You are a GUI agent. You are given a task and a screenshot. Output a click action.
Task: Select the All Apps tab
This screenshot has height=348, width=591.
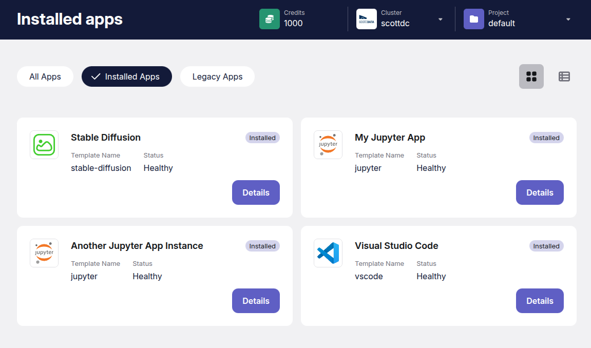(45, 76)
